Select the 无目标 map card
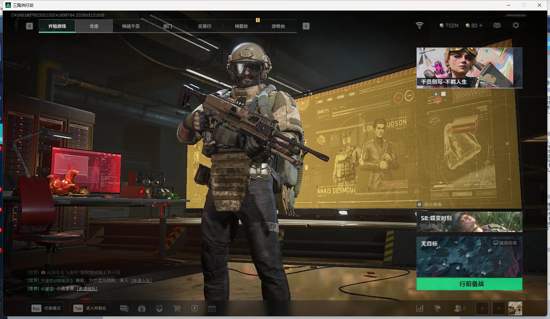The image size is (550, 319). [469, 257]
